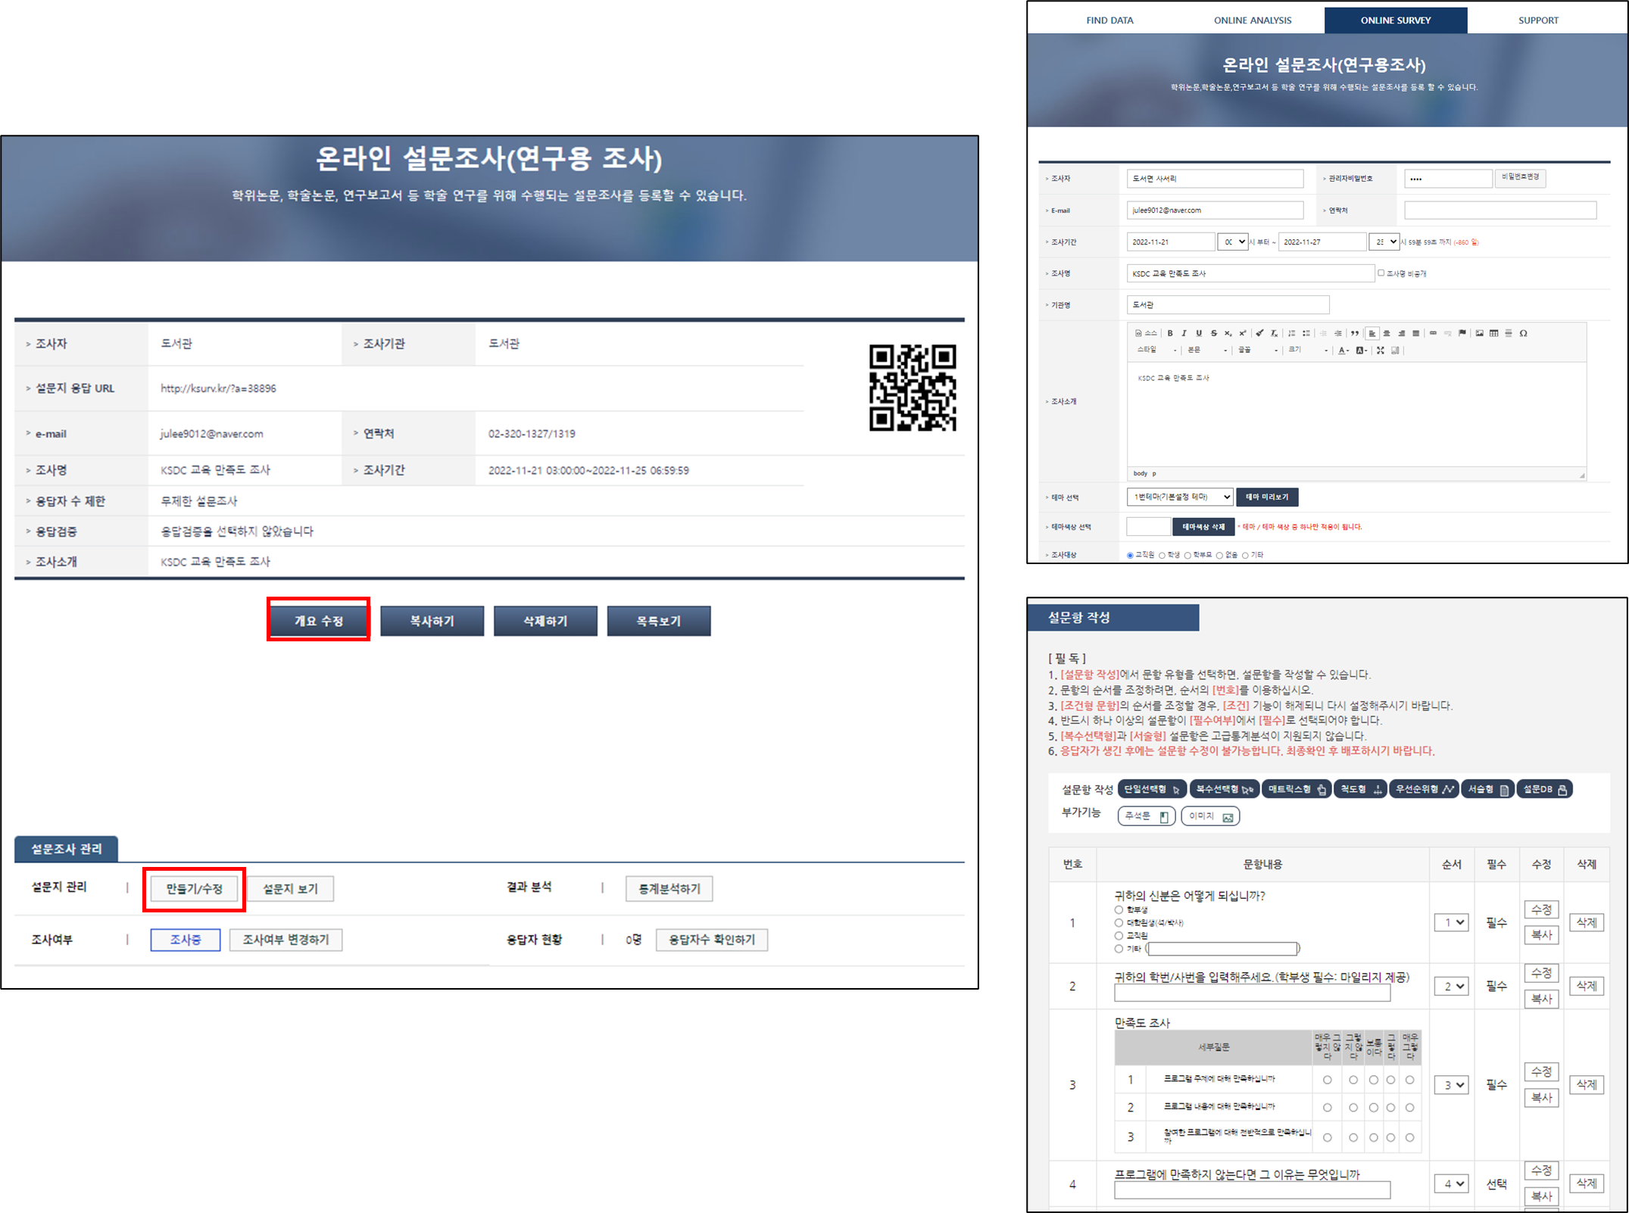Viewport: 1629px width, 1213px height.
Task: Add a 단일선택형 question
Action: pyautogui.click(x=1151, y=789)
